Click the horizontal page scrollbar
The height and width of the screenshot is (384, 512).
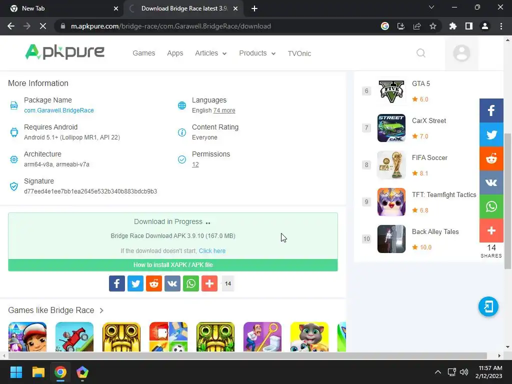[247, 355]
